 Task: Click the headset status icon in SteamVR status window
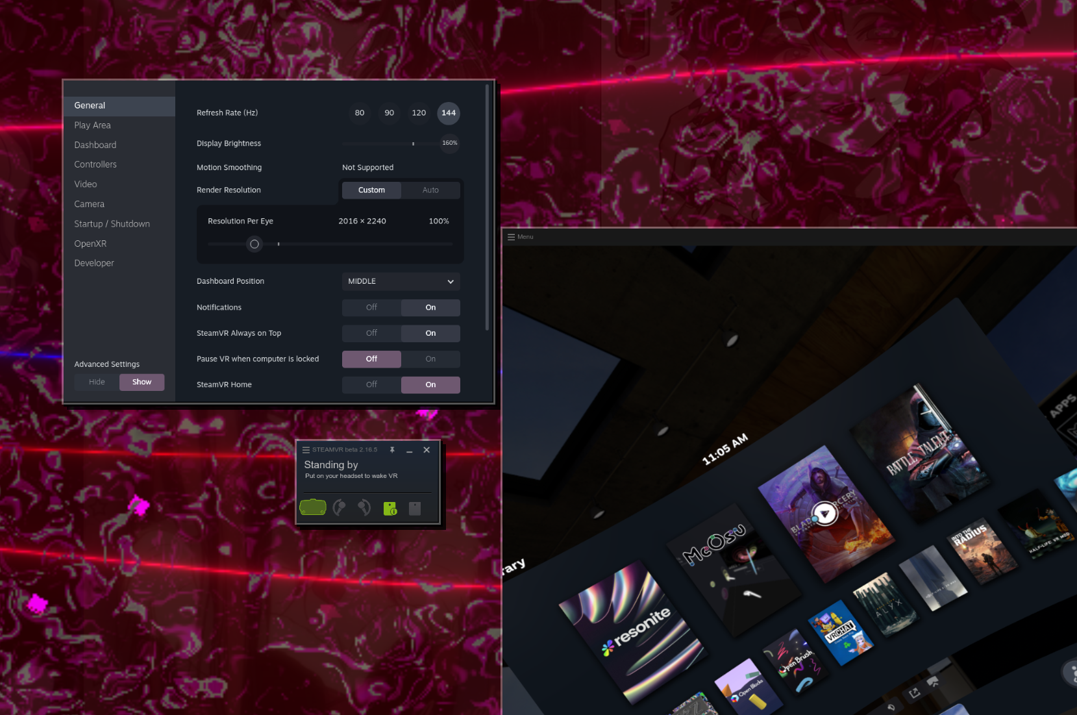[313, 507]
